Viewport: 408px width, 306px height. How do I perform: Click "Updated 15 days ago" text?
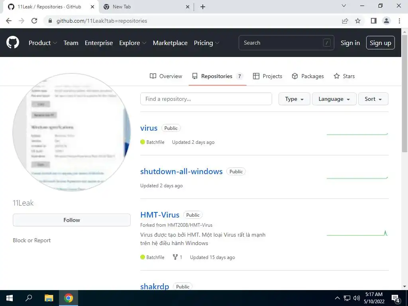tap(212, 257)
